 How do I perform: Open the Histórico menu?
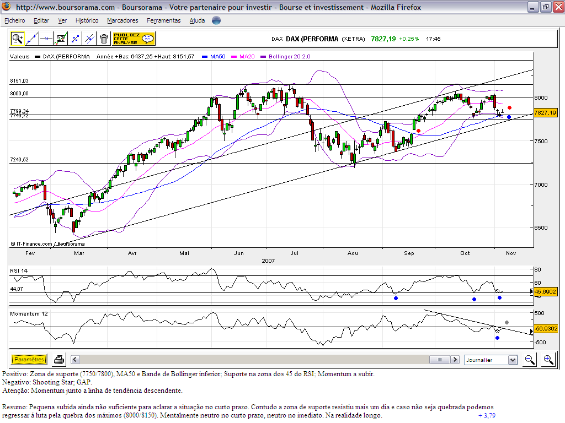click(x=87, y=20)
